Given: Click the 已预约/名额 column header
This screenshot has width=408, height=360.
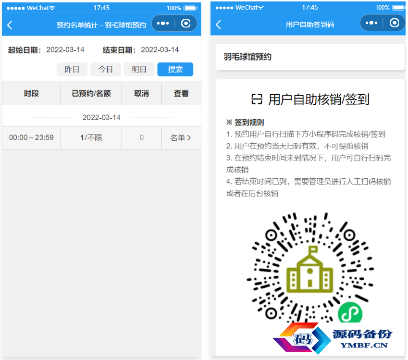Looking at the screenshot, I should 91,93.
